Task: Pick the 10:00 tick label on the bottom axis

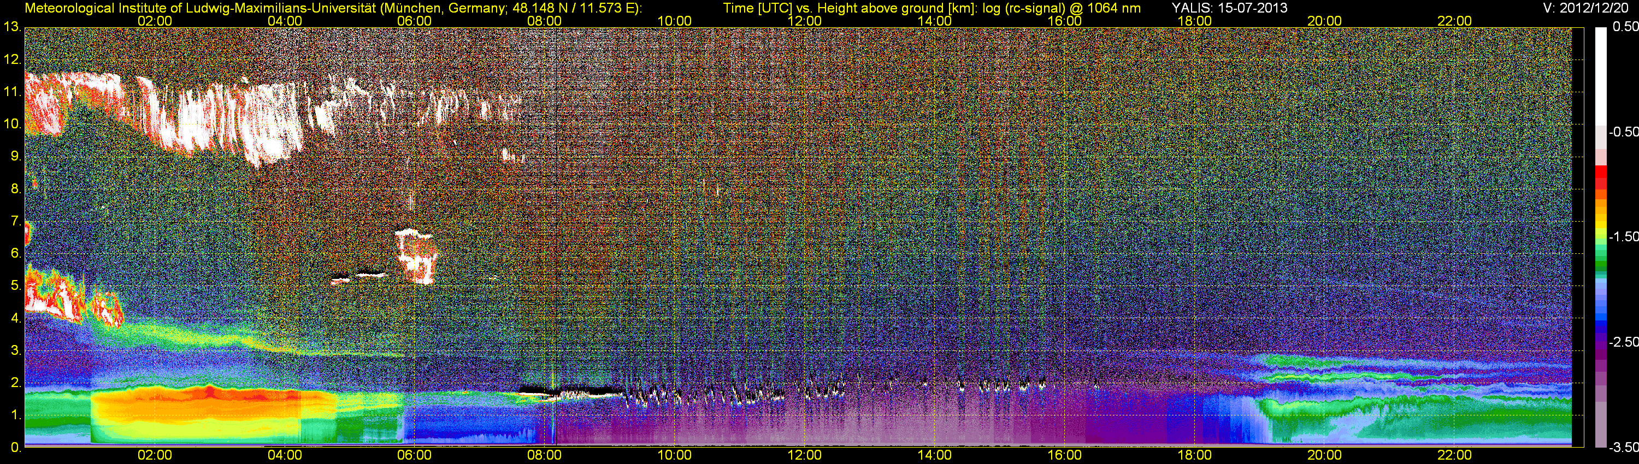Action: [x=674, y=455]
